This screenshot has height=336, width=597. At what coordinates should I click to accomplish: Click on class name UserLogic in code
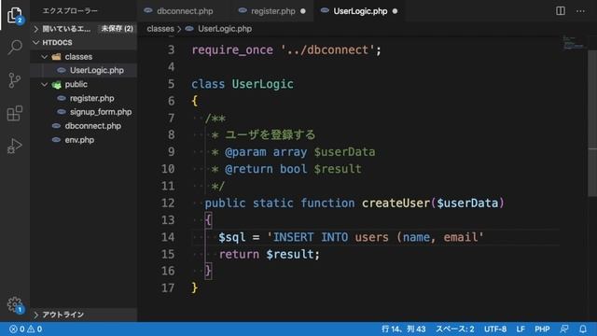tap(263, 84)
